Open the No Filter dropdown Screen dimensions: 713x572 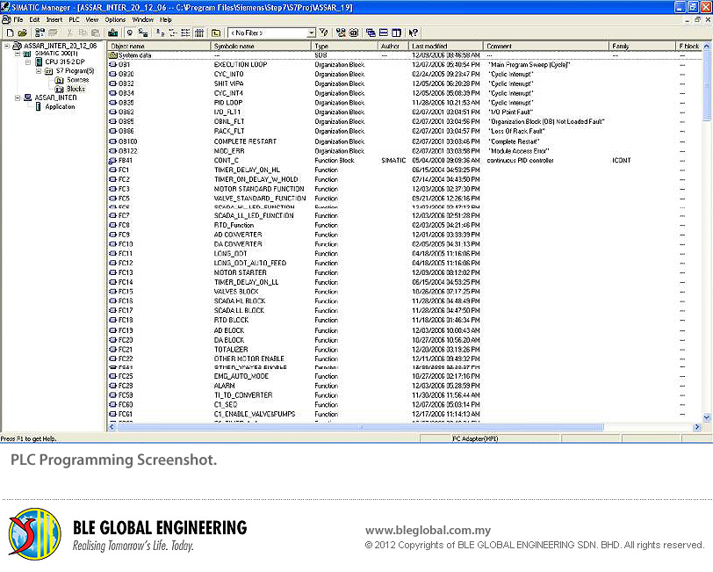point(311,33)
